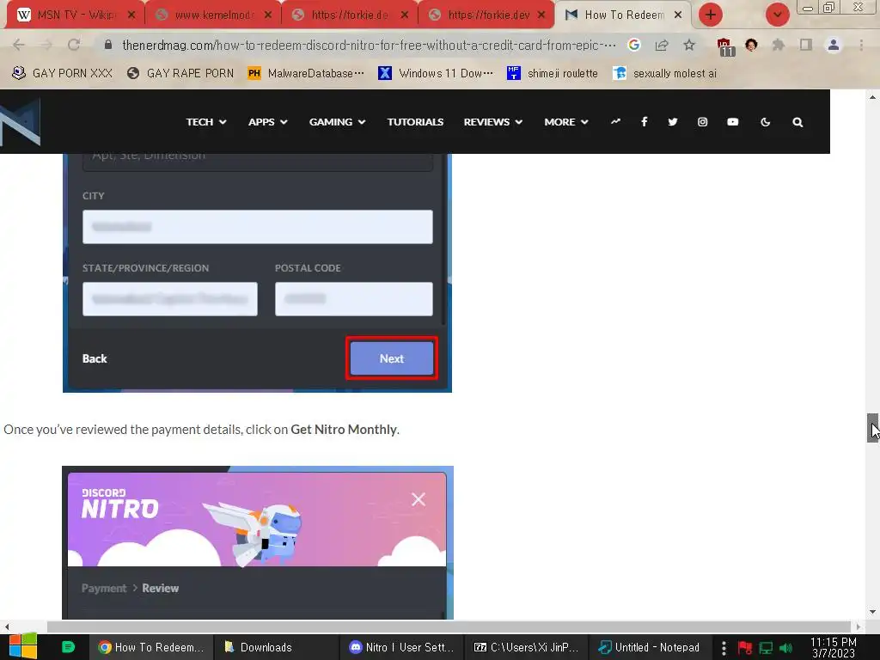Visit the site's Facebook page
The width and height of the screenshot is (880, 660).
click(645, 122)
